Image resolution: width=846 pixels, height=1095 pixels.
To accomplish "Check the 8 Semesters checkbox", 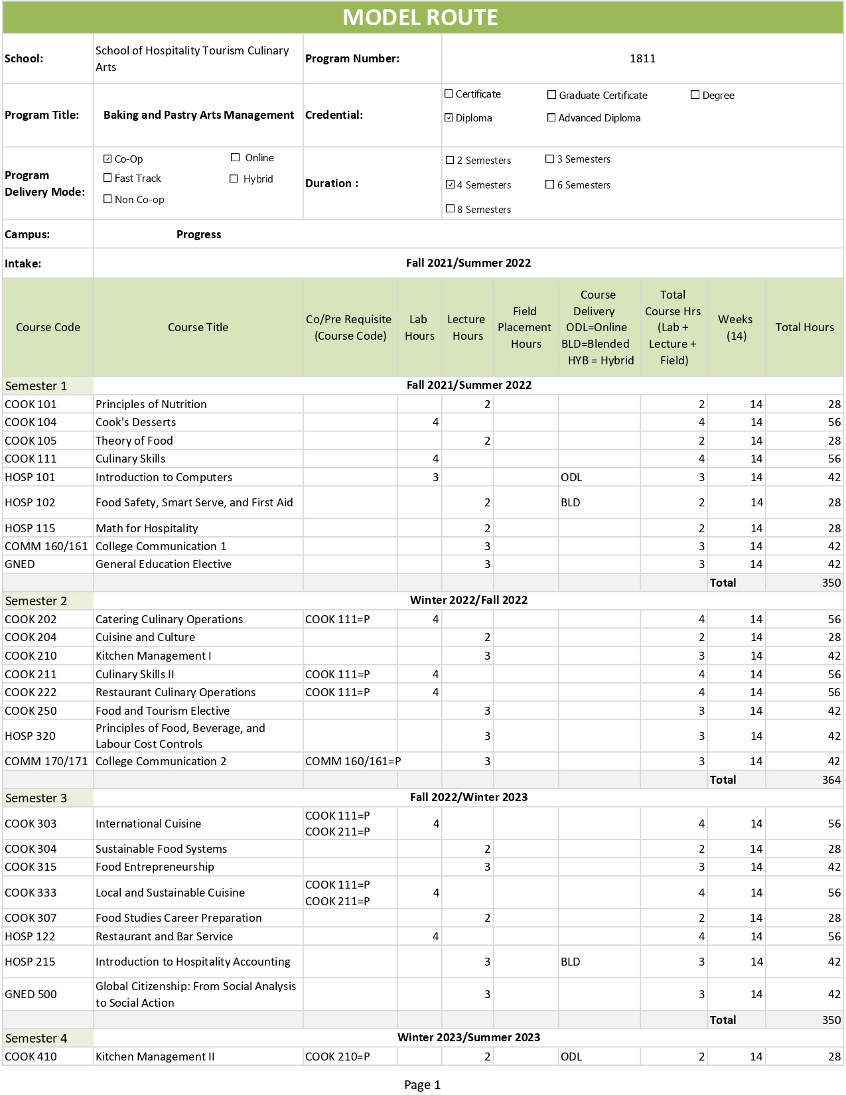I will [450, 210].
